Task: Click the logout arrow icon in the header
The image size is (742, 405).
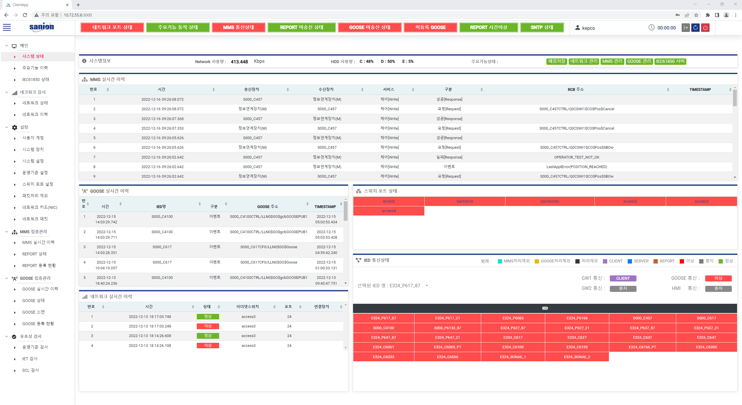Action: (x=685, y=27)
